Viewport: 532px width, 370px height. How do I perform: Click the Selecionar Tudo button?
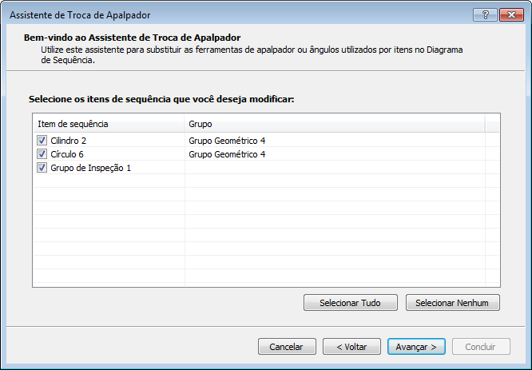351,303
